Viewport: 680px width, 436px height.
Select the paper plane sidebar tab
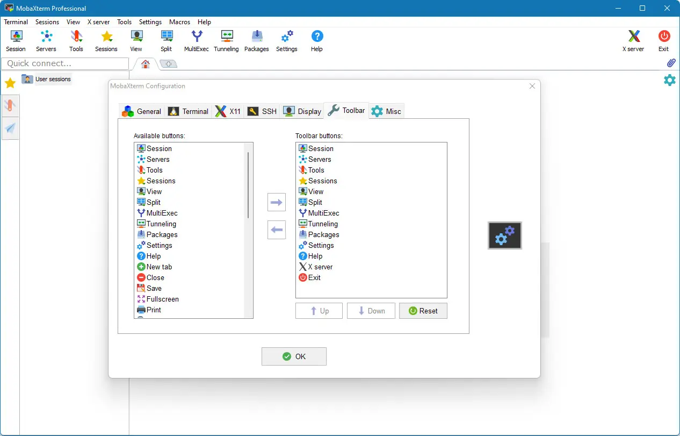pos(10,128)
